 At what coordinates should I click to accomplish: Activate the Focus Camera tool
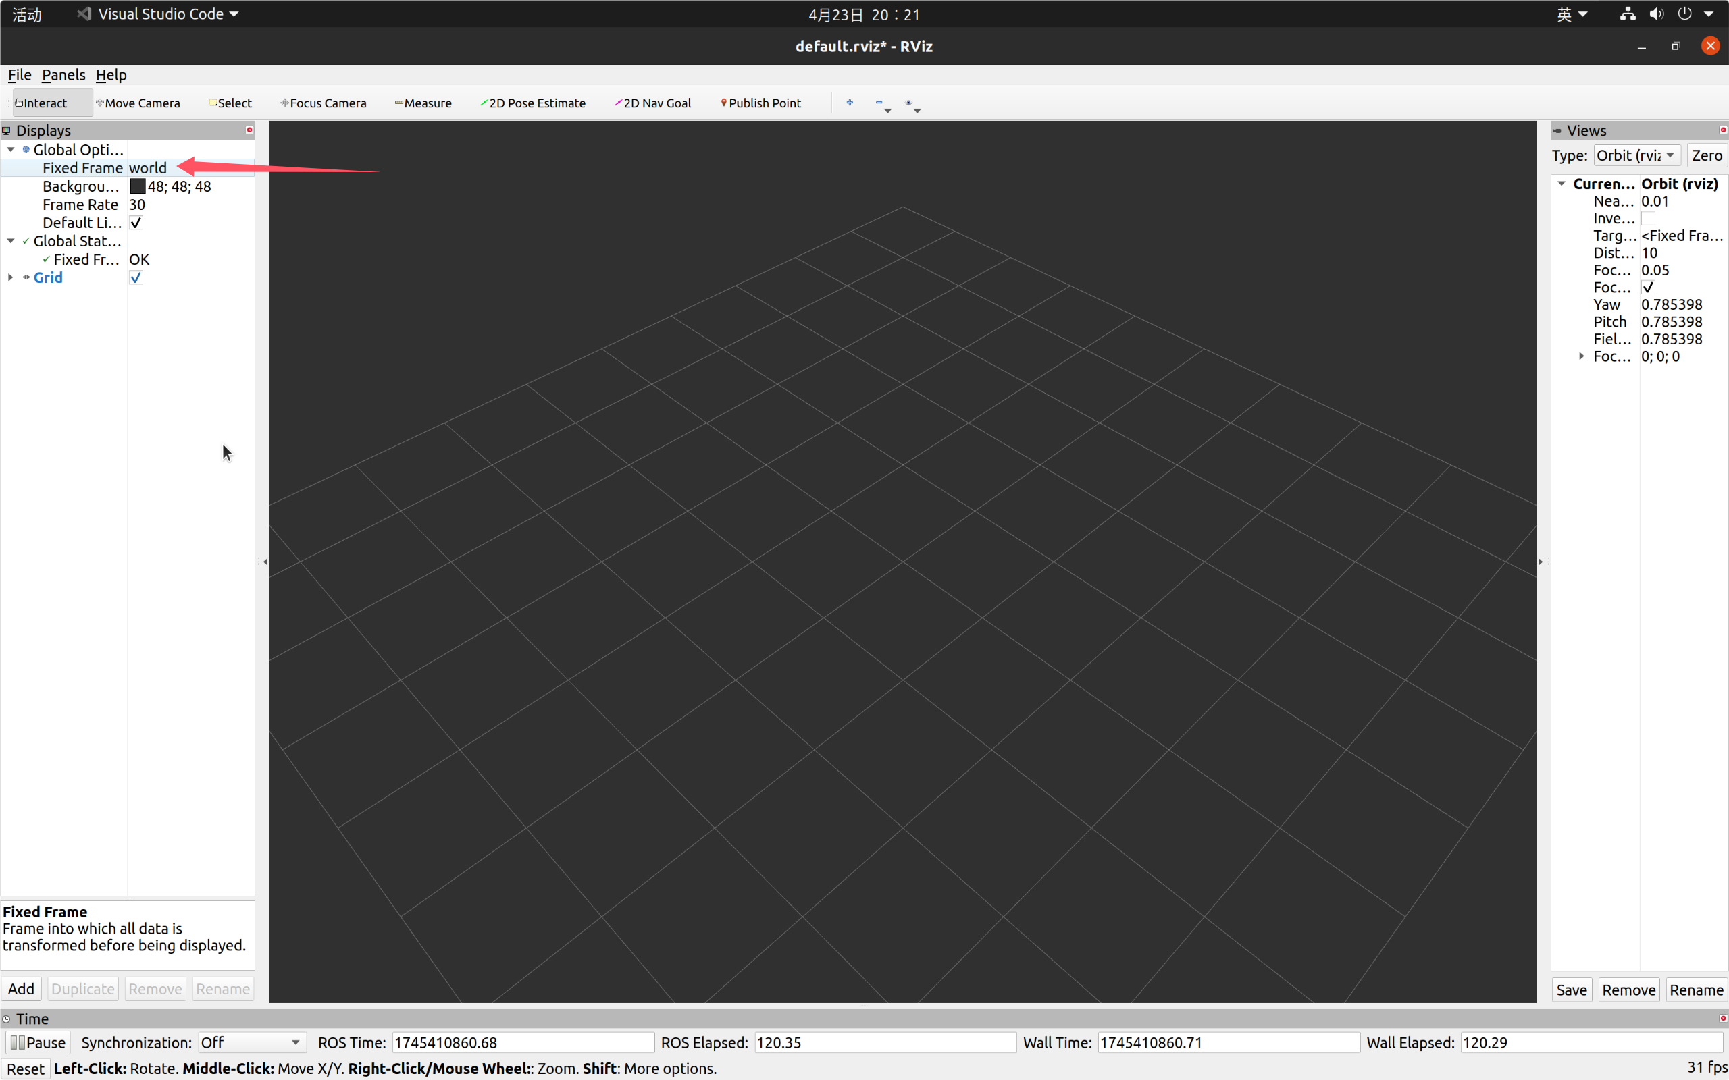(x=324, y=103)
